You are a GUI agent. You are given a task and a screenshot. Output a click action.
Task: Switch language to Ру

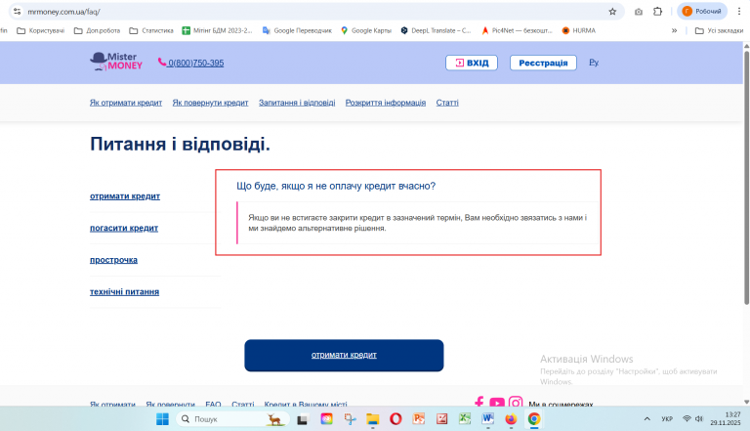point(594,63)
